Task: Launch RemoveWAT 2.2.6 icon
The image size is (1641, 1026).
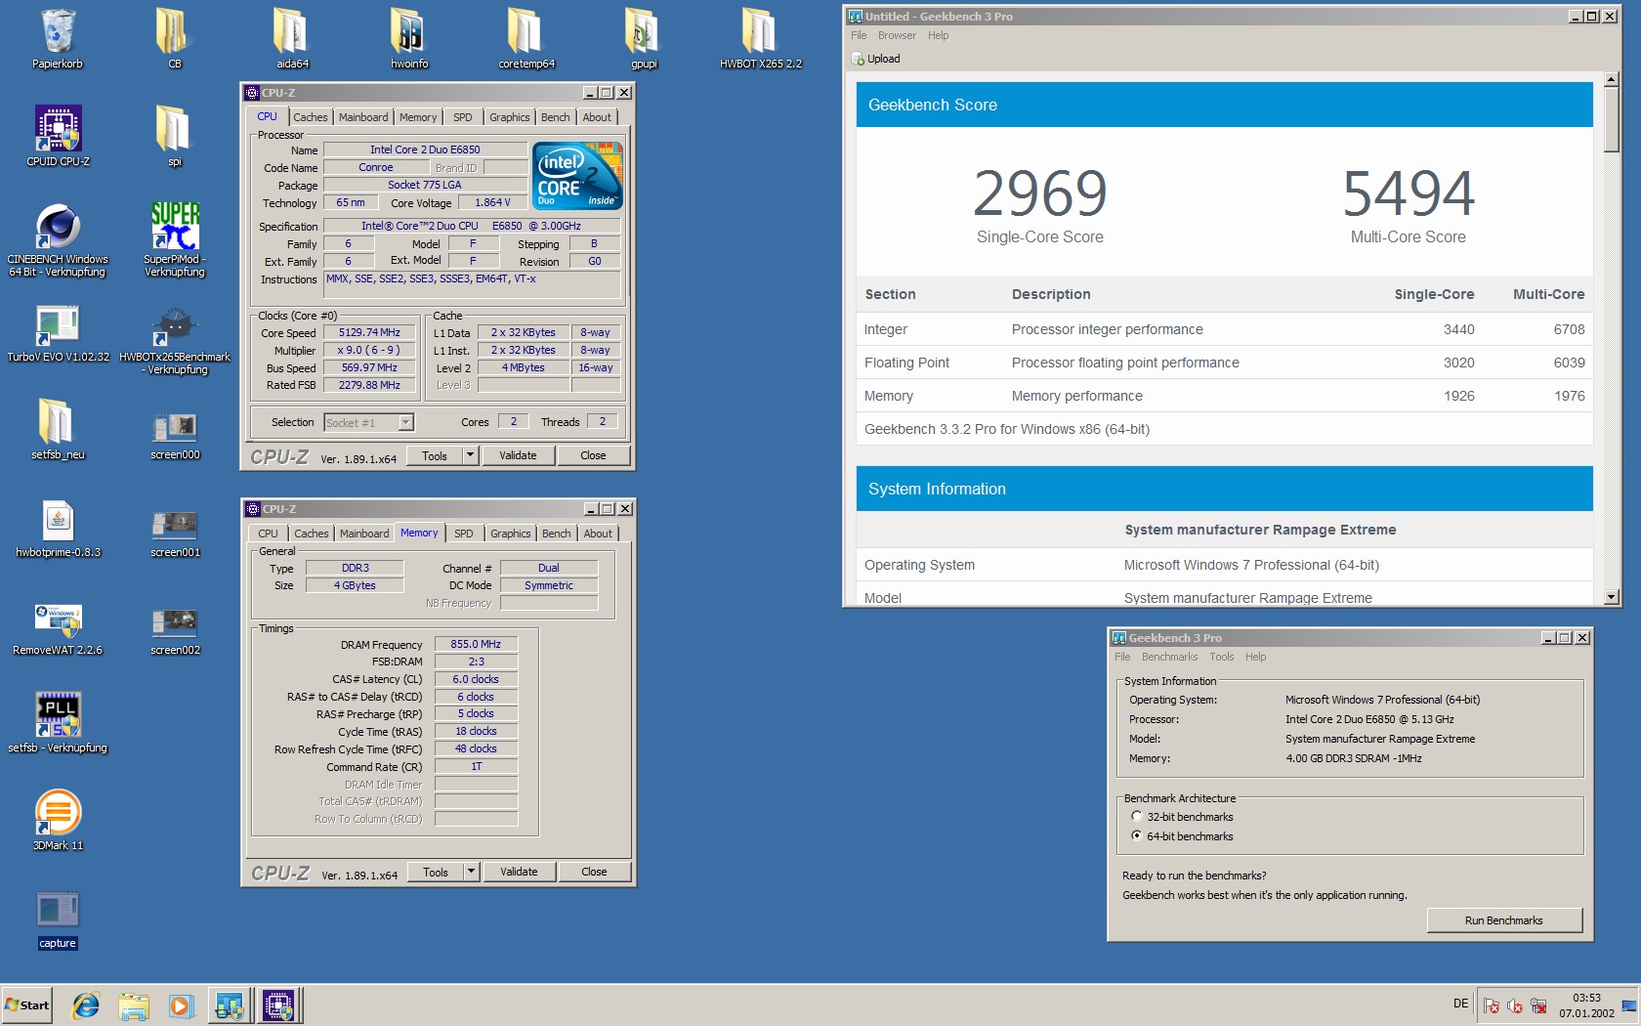Action: 58,629
